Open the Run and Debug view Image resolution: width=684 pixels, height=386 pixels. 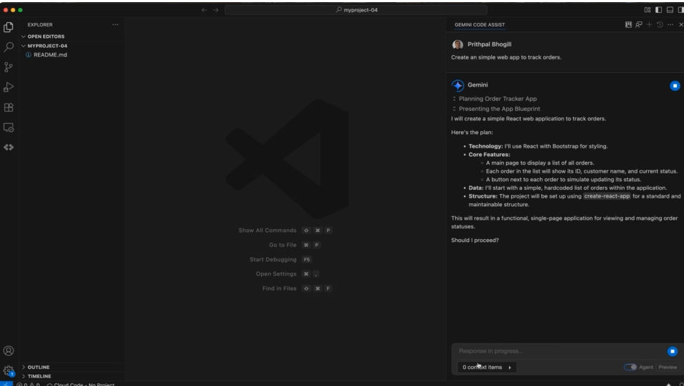click(x=9, y=87)
